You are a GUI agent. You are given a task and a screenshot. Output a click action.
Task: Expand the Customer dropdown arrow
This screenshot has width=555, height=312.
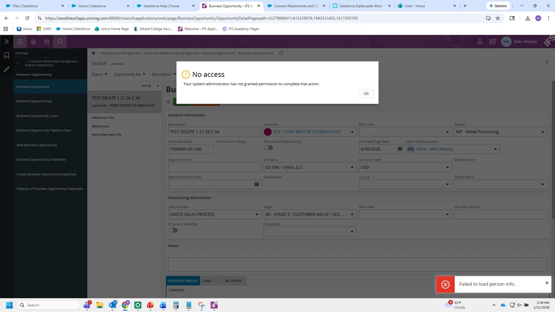pos(352,132)
